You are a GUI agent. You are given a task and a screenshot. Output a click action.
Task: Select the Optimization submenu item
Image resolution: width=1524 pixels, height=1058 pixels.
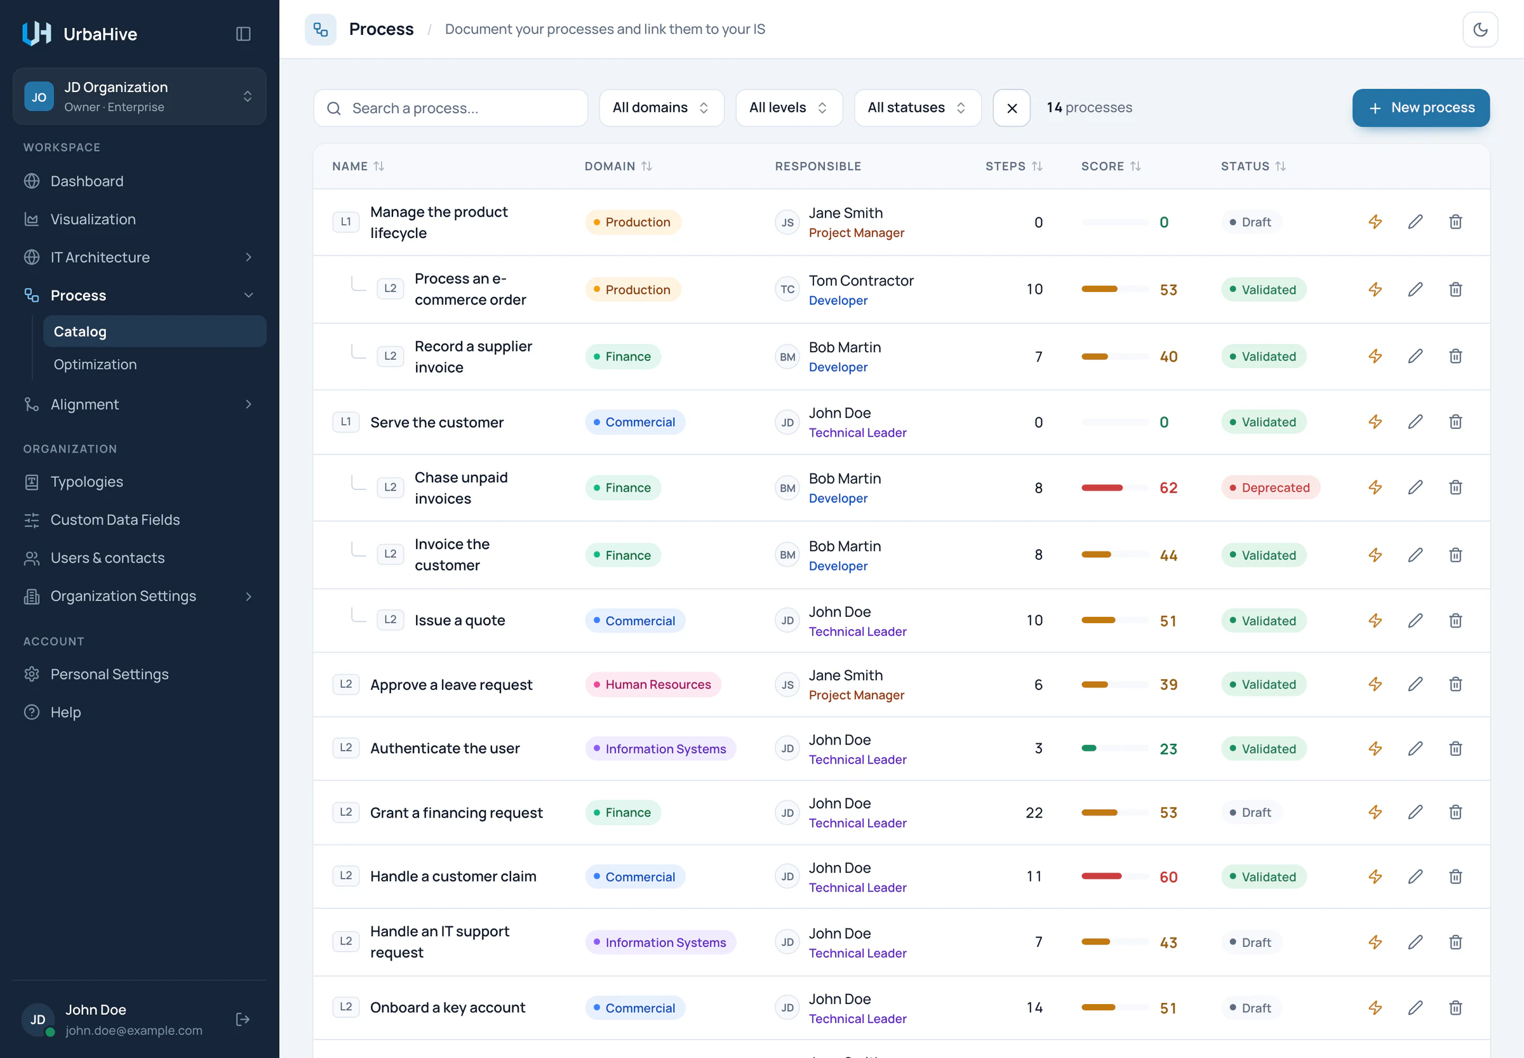tap(154, 364)
